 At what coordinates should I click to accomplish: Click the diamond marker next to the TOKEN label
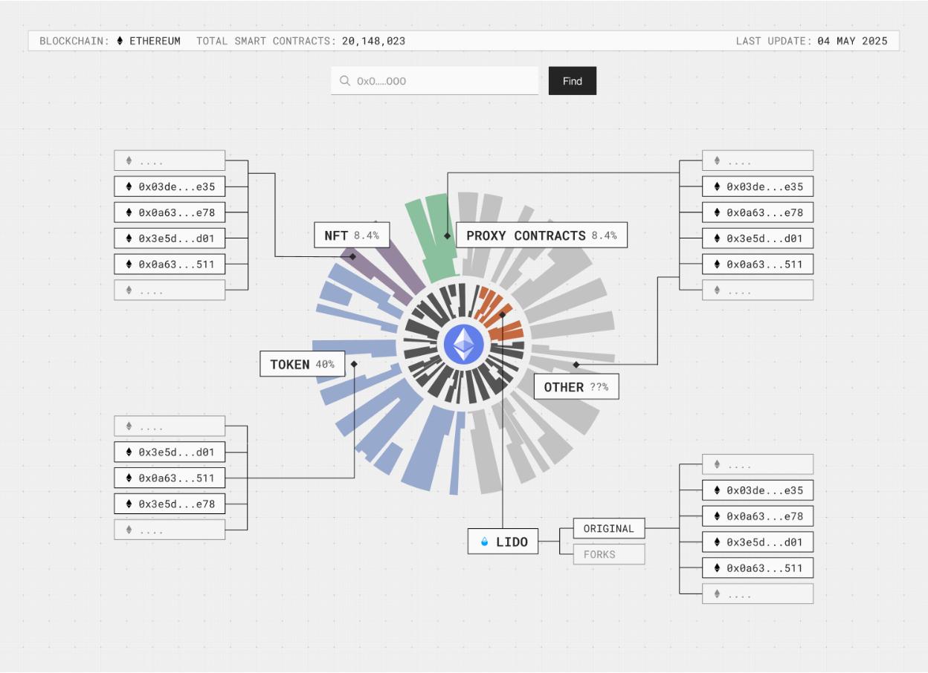pos(354,364)
